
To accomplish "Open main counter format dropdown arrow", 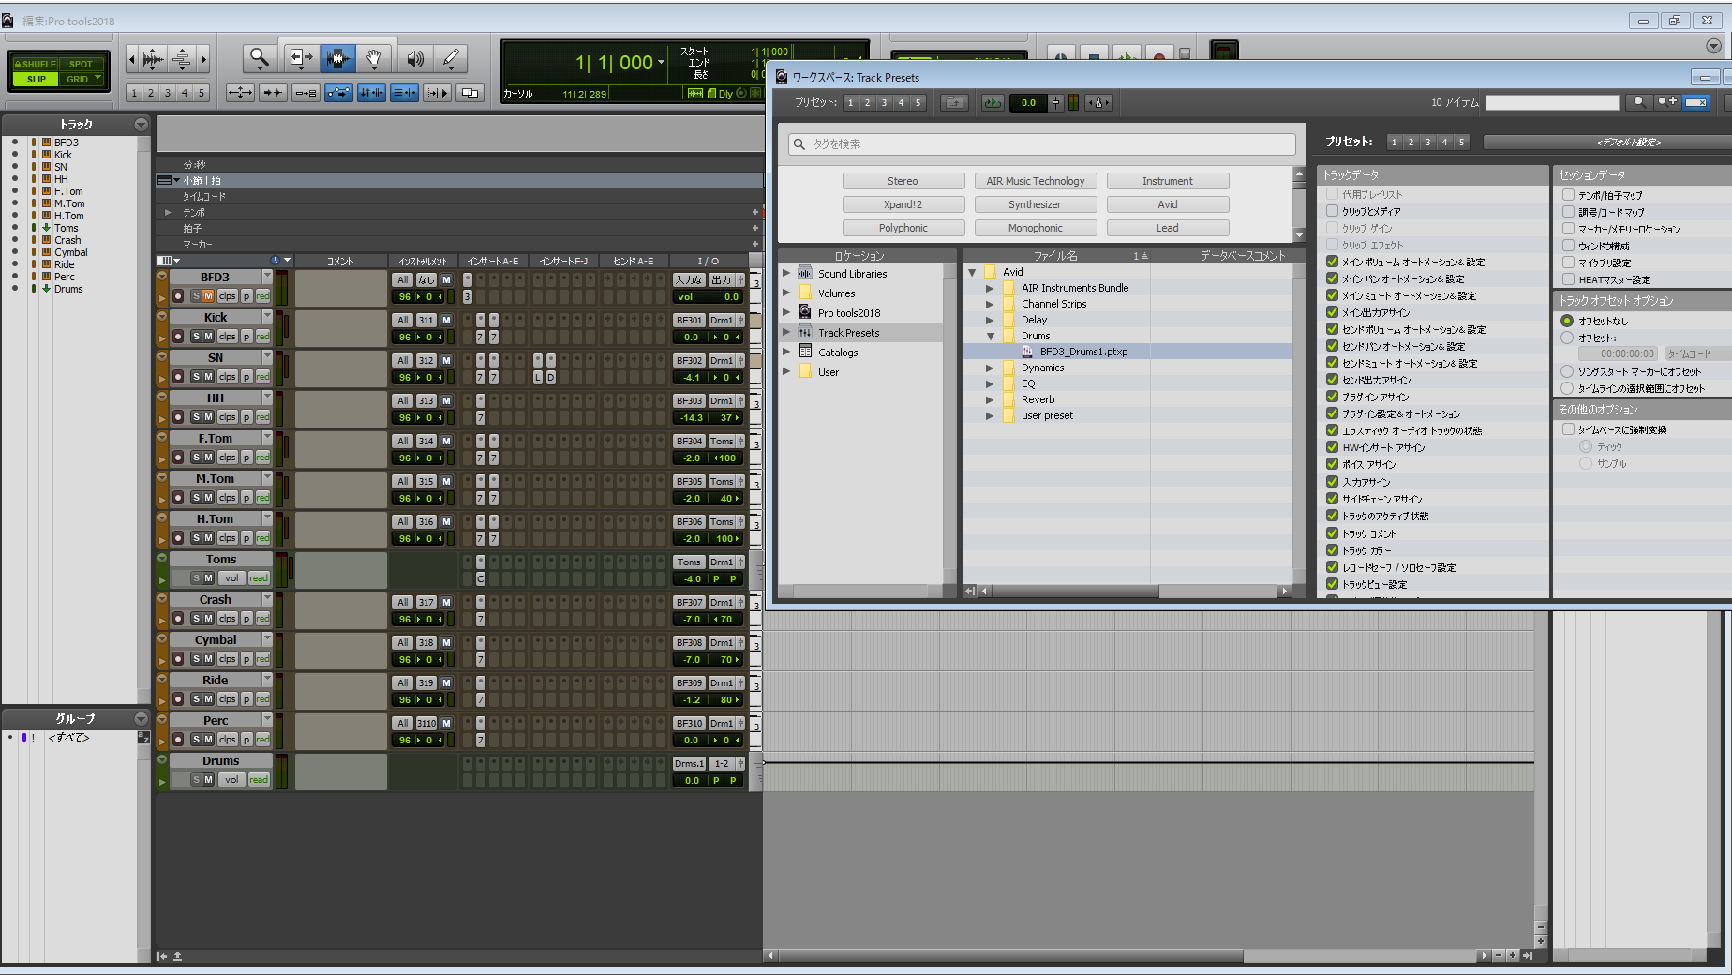I will click(x=661, y=63).
